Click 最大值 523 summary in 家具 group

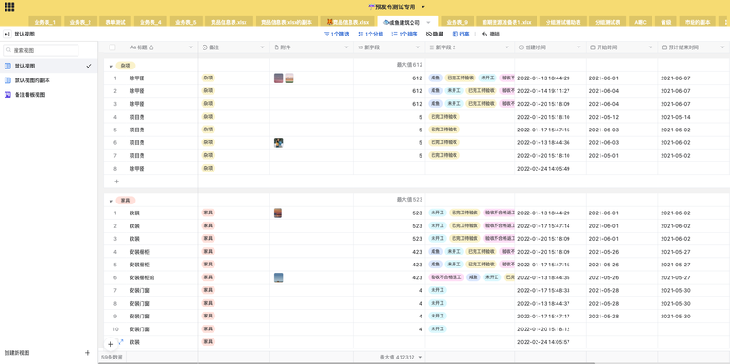(409, 199)
